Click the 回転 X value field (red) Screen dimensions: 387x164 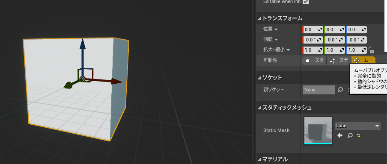[313, 40]
